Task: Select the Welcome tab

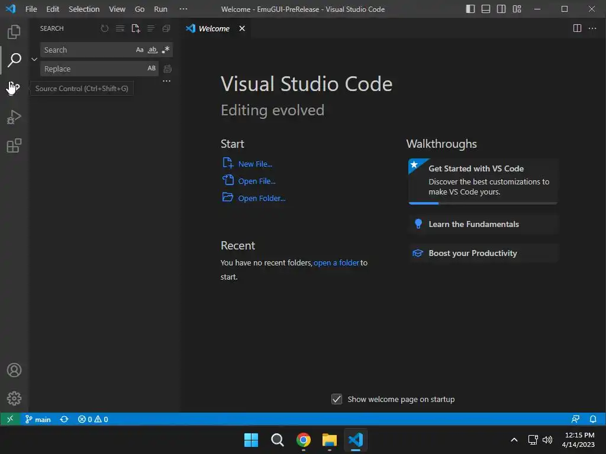Action: pos(214,28)
